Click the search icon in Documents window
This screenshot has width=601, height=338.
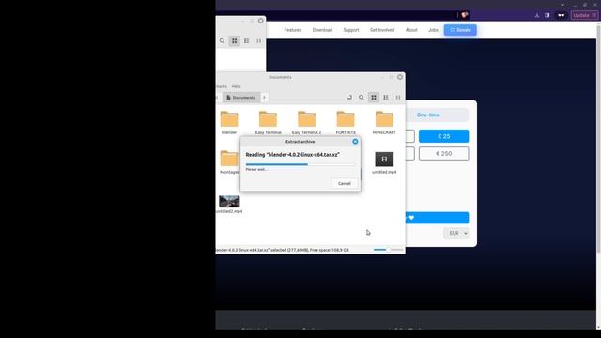click(x=361, y=98)
